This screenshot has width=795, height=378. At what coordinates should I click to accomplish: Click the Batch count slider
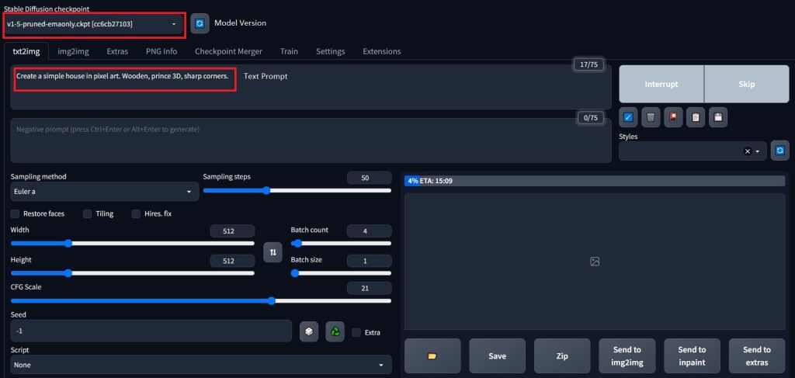point(341,243)
